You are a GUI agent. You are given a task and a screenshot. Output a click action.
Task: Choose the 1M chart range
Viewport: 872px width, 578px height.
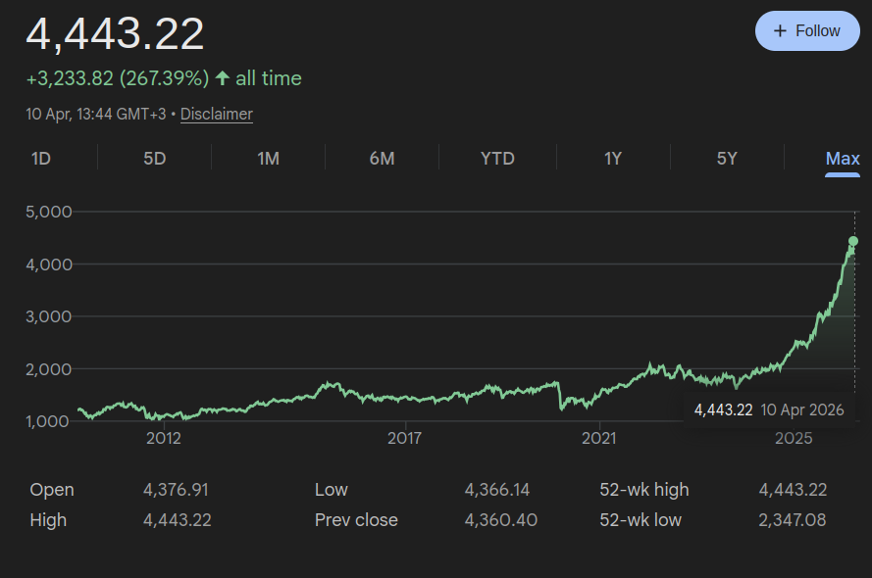pyautogui.click(x=268, y=159)
